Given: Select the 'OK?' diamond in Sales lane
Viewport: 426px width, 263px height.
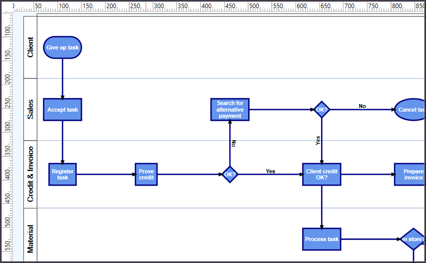Looking at the screenshot, I should point(322,110).
